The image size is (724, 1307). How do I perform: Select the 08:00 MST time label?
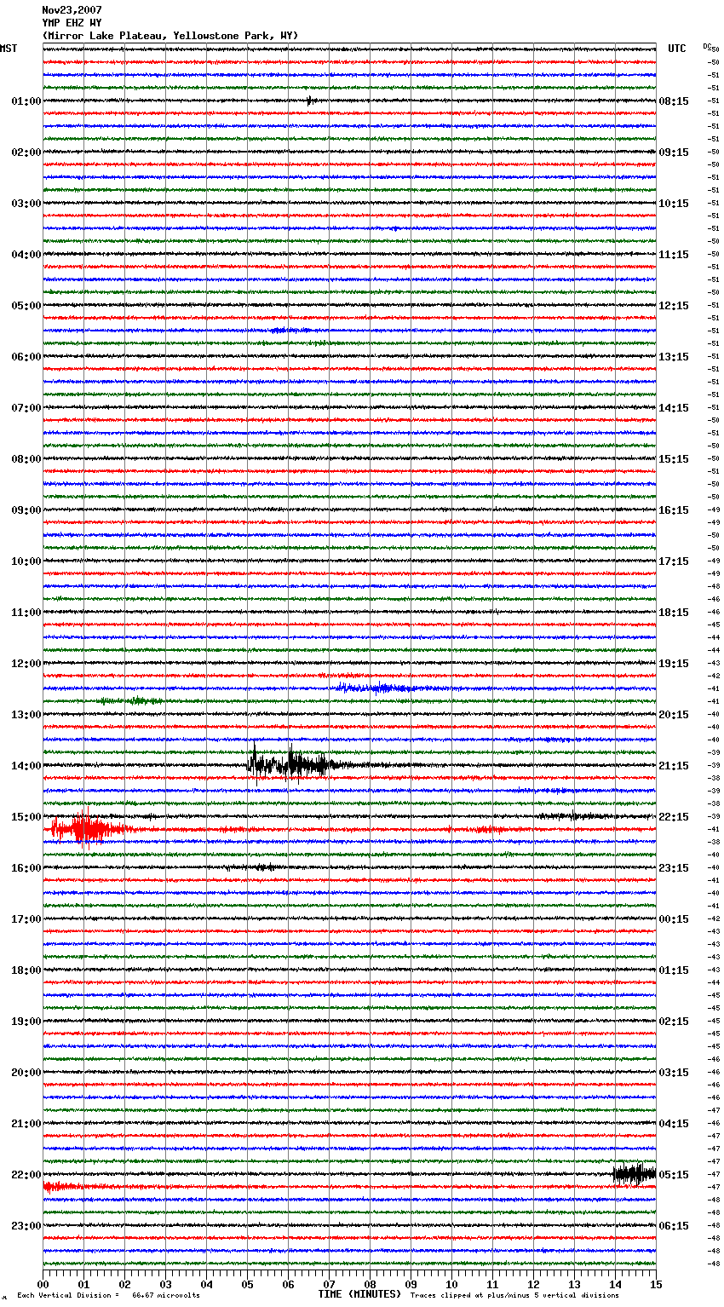point(26,459)
